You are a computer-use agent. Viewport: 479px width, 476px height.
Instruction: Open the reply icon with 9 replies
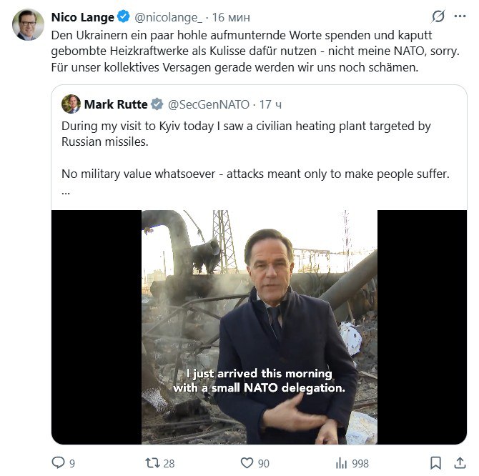[59, 463]
